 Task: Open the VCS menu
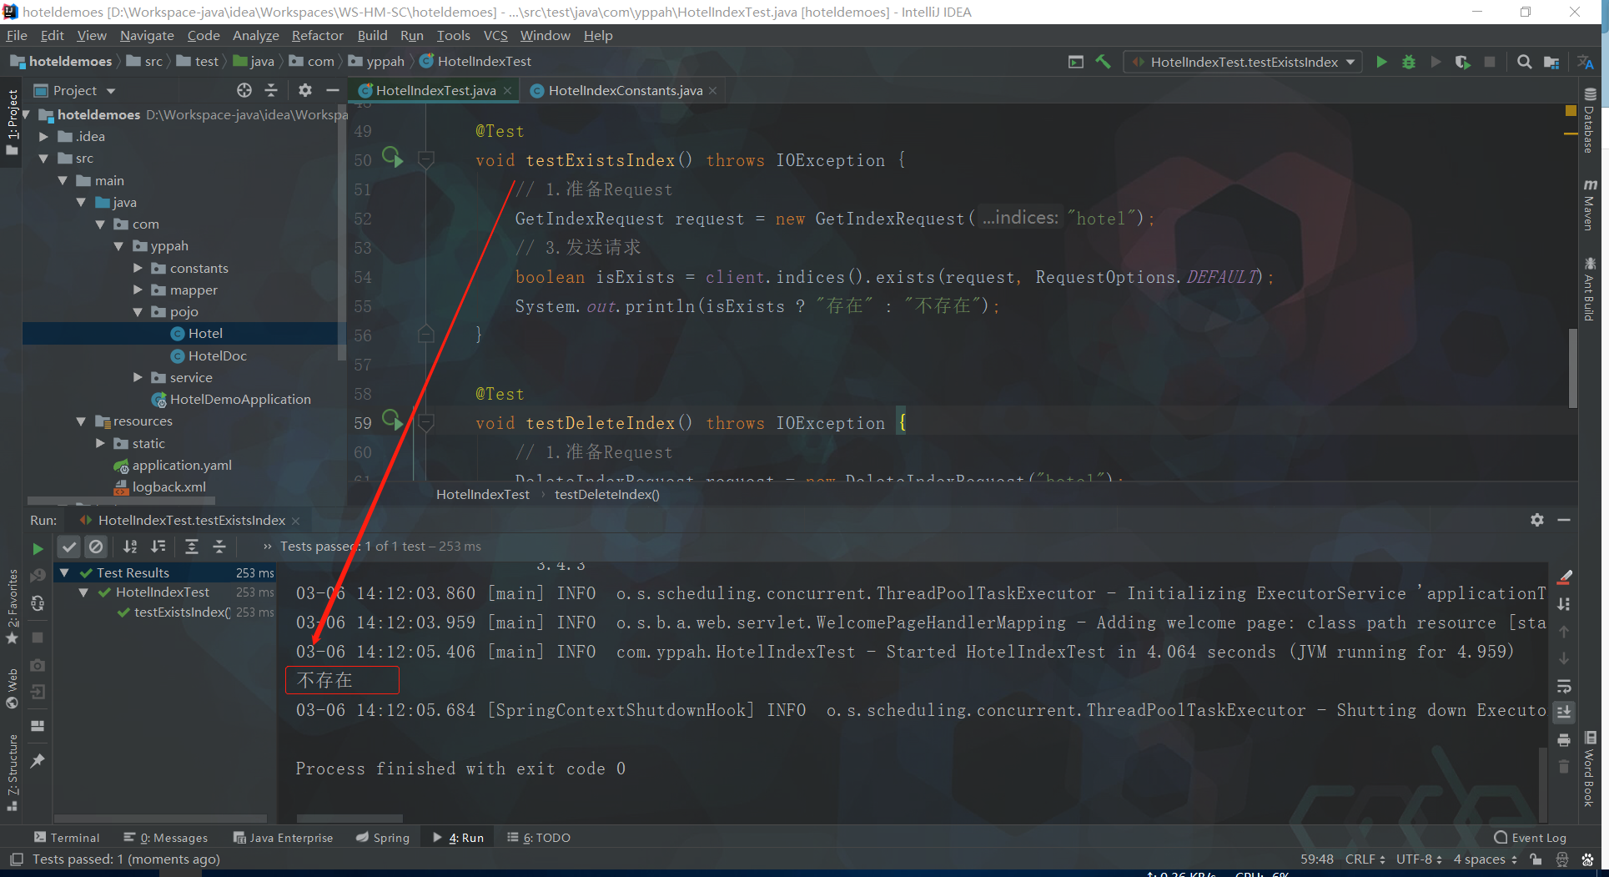click(495, 35)
